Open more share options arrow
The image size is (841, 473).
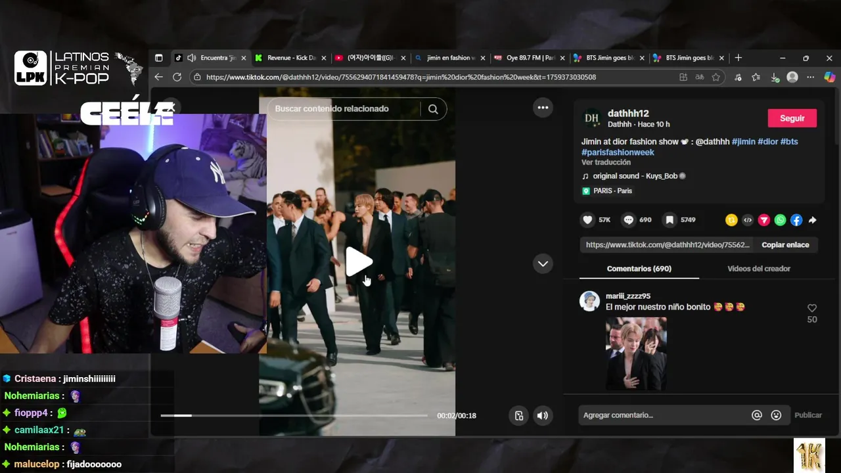[813, 220]
